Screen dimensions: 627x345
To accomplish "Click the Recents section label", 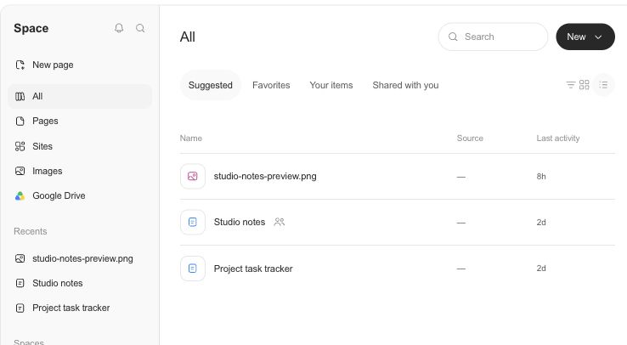I will [31, 231].
